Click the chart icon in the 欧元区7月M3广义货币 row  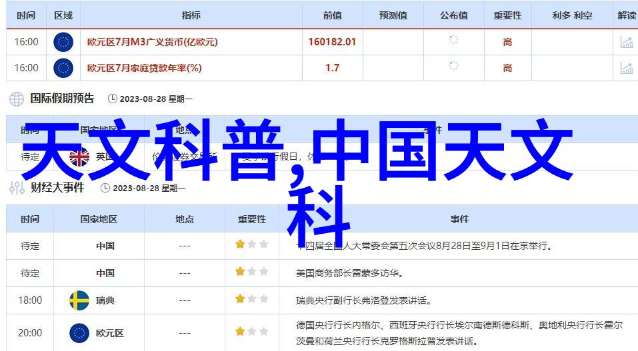pyautogui.click(x=626, y=42)
